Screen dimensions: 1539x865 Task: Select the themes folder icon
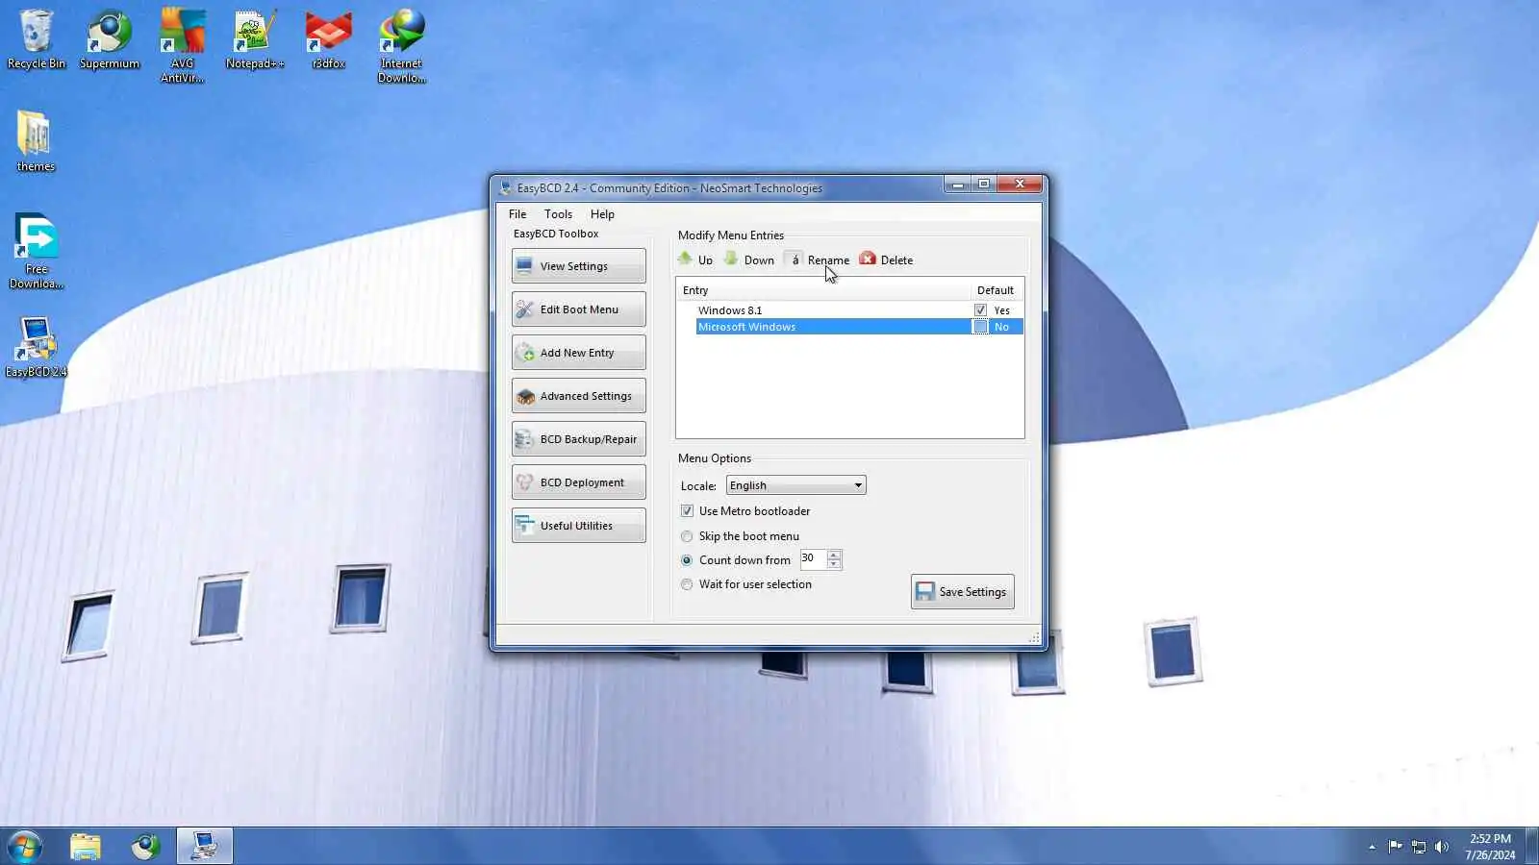pos(36,140)
